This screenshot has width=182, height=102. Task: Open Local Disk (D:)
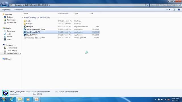(x=12, y=50)
